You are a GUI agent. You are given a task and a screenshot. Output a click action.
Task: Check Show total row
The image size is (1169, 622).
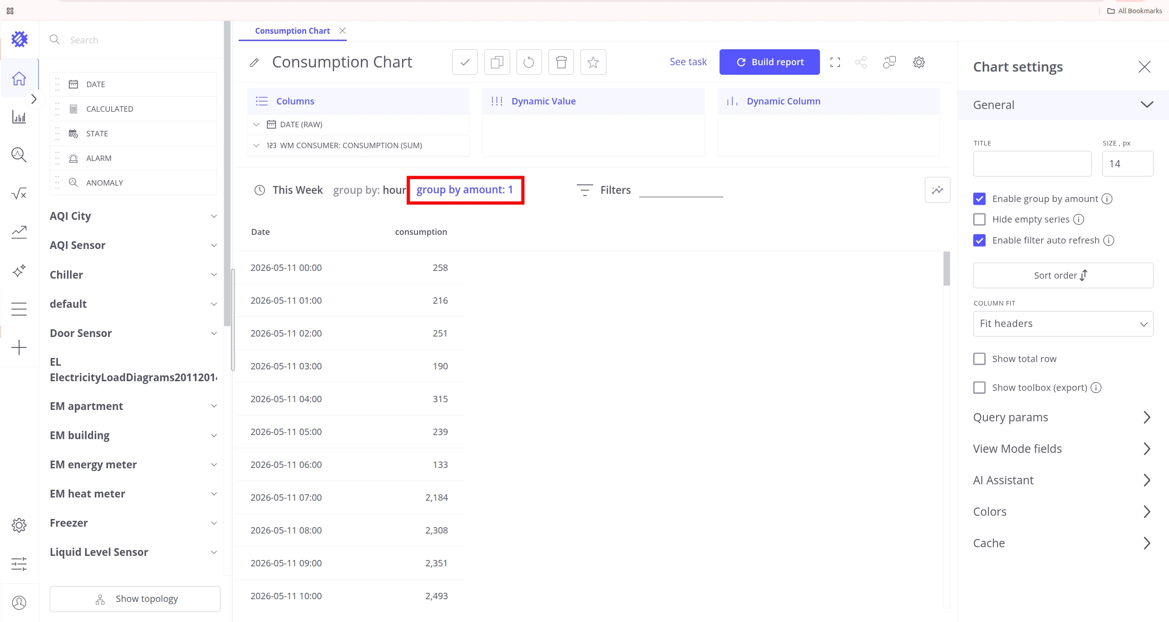(979, 359)
